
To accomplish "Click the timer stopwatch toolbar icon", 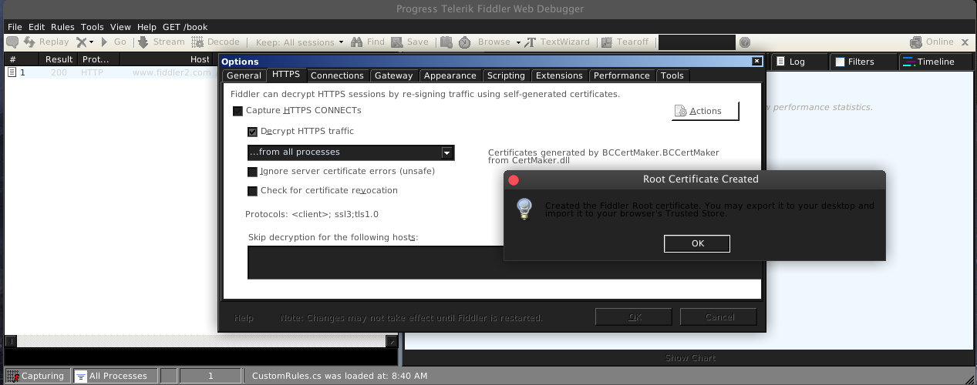I will (467, 42).
